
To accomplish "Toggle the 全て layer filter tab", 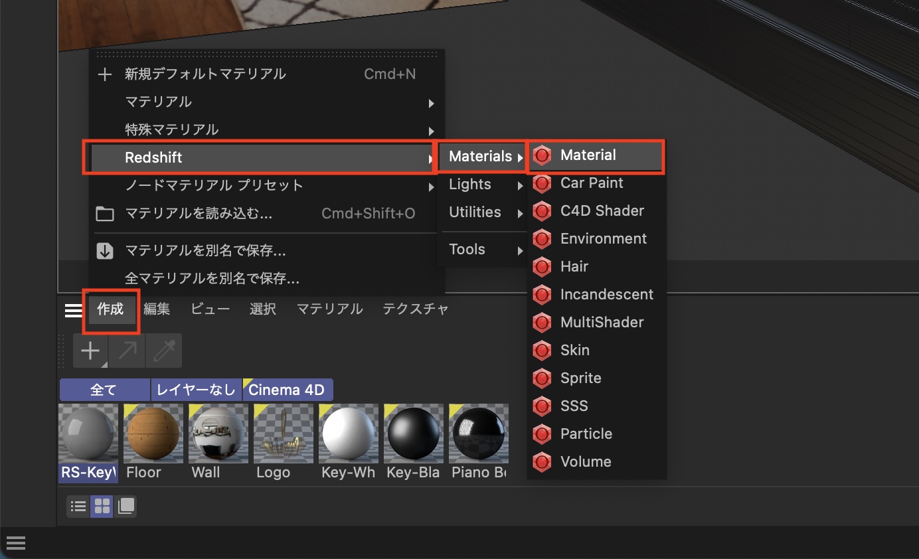I will coord(104,390).
